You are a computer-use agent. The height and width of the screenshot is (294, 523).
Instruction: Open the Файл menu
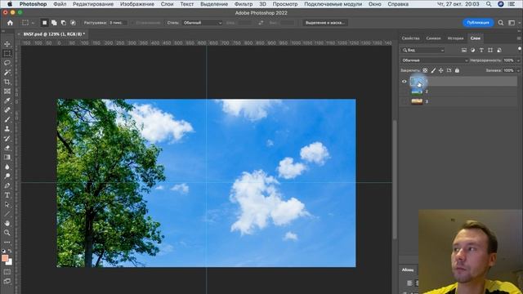point(60,4)
